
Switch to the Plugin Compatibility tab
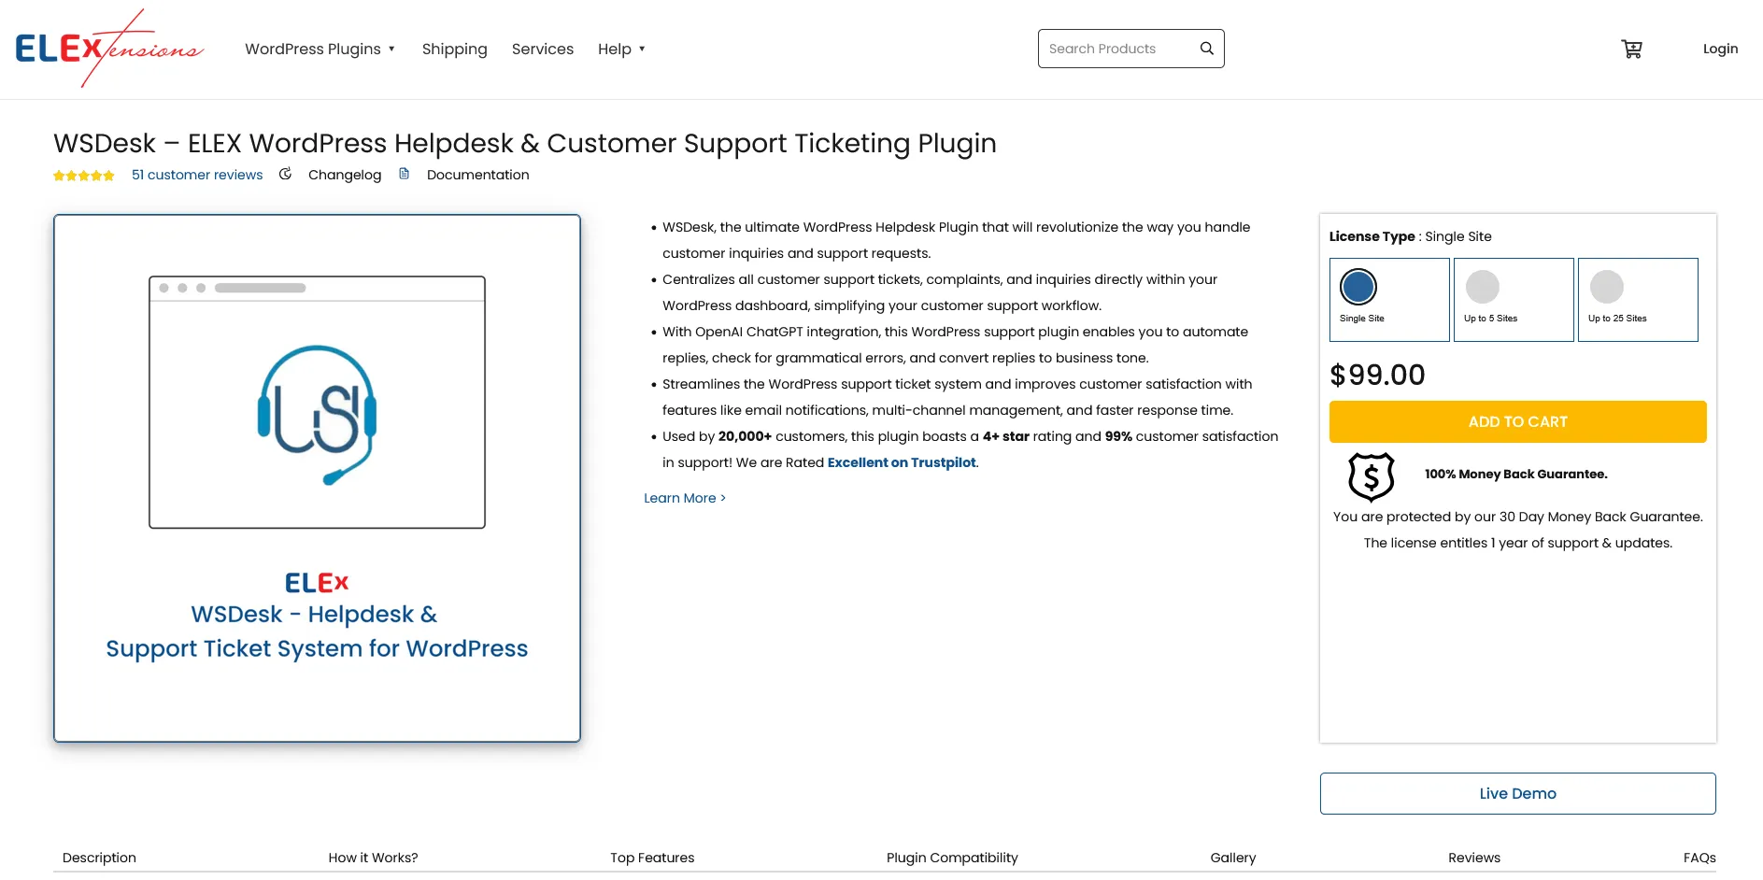(952, 858)
